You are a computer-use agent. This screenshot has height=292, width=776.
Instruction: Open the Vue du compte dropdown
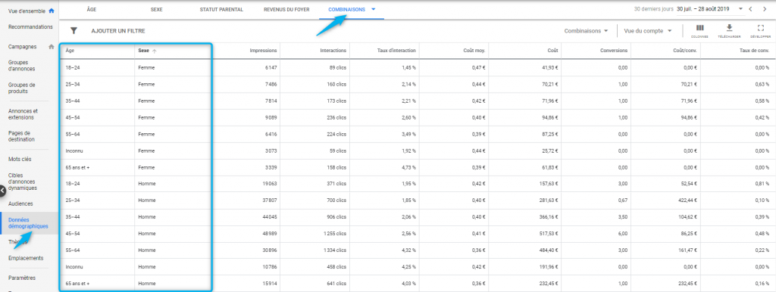coord(648,30)
